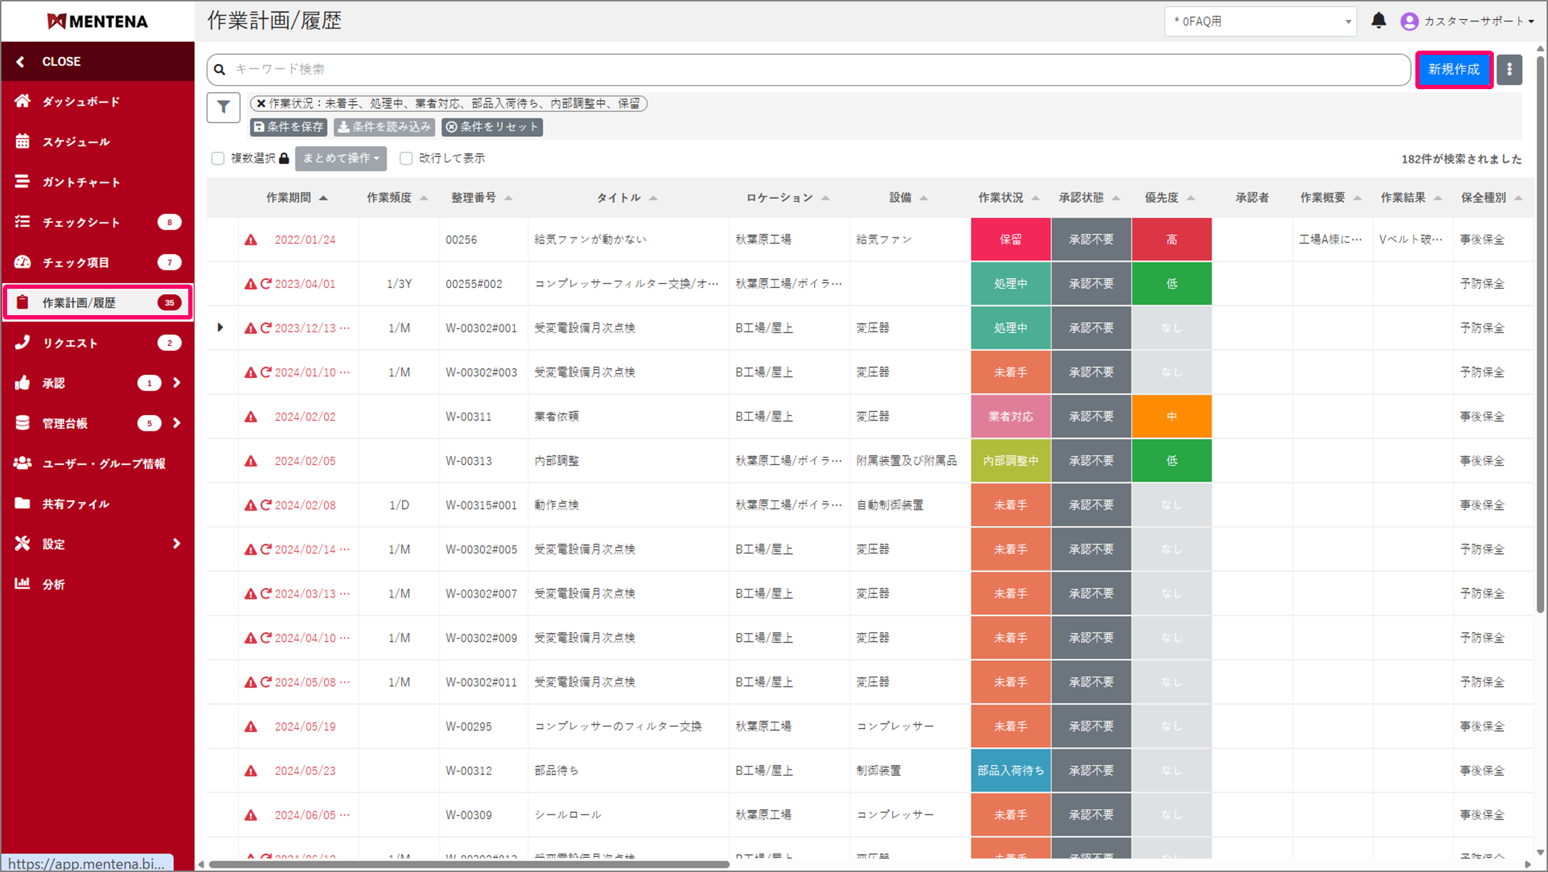Image resolution: width=1548 pixels, height=872 pixels.
Task: Expand the W-00302#001 row triangle
Action: tap(220, 328)
